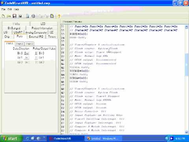Toggle Bit 0 output value 0
Screen dimensions: 189x142
(36, 53)
